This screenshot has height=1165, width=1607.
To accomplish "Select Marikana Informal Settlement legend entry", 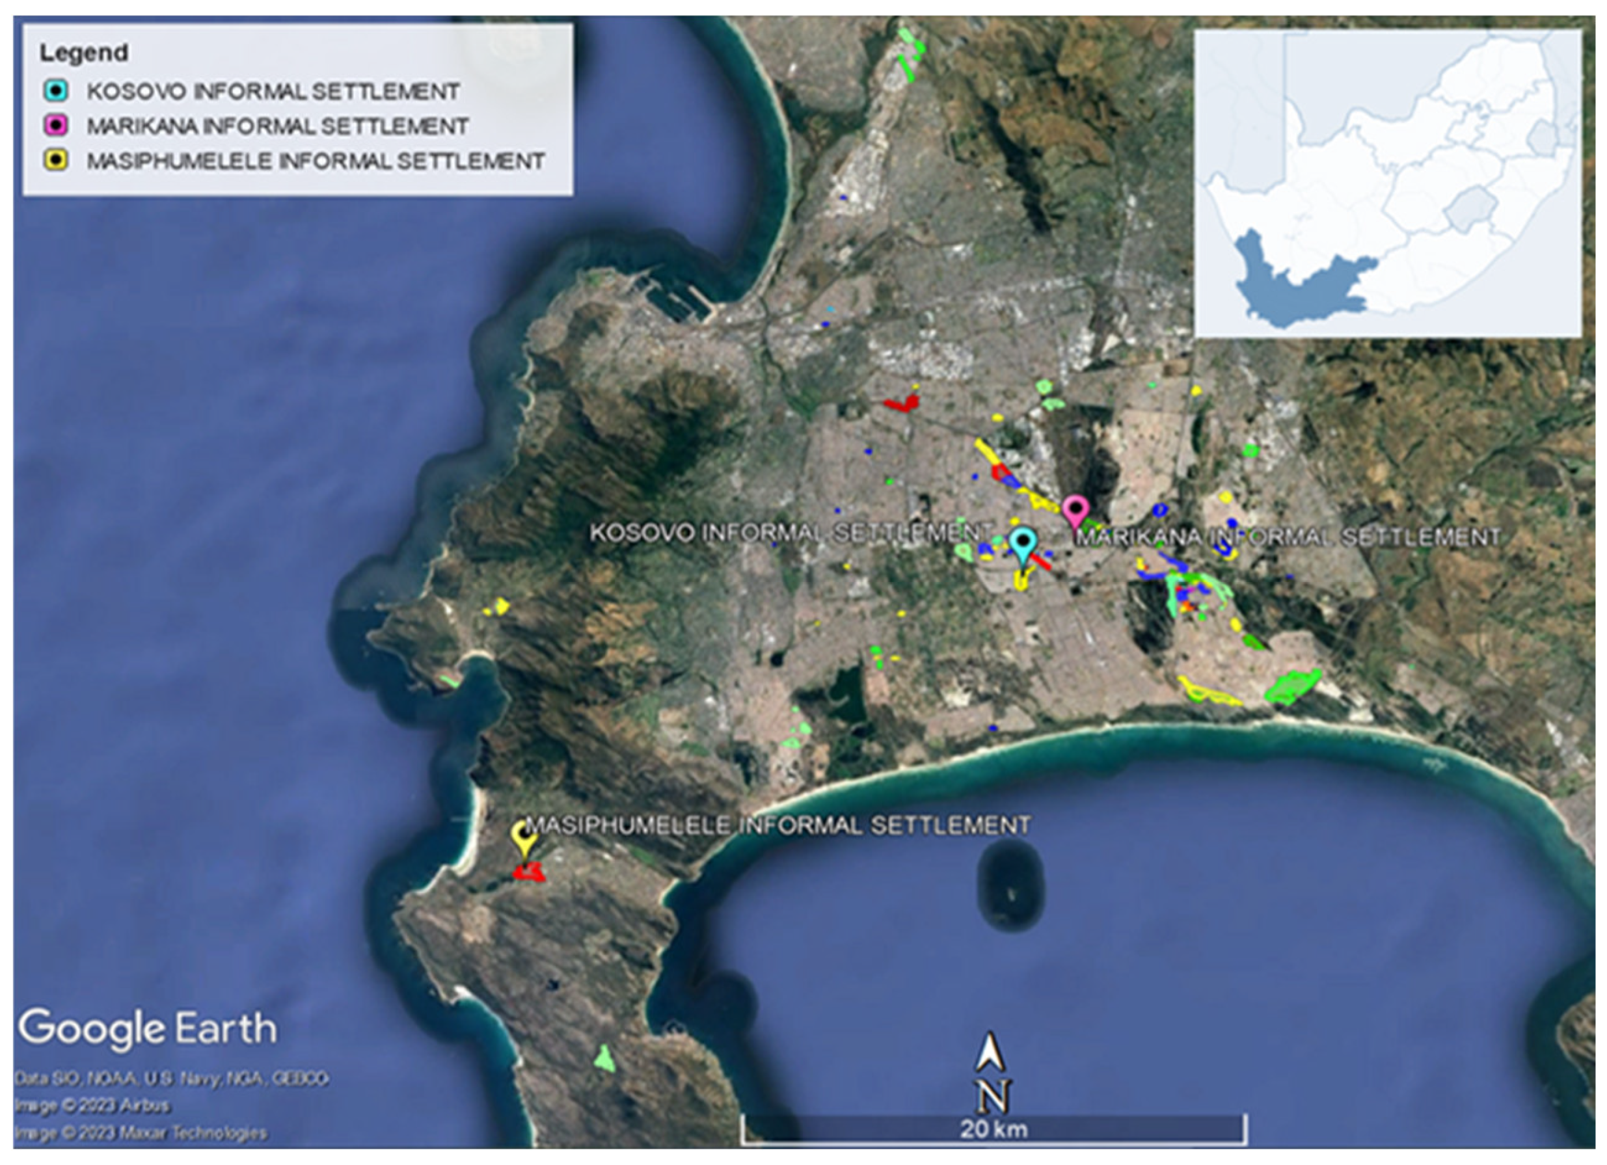I will coord(277,126).
